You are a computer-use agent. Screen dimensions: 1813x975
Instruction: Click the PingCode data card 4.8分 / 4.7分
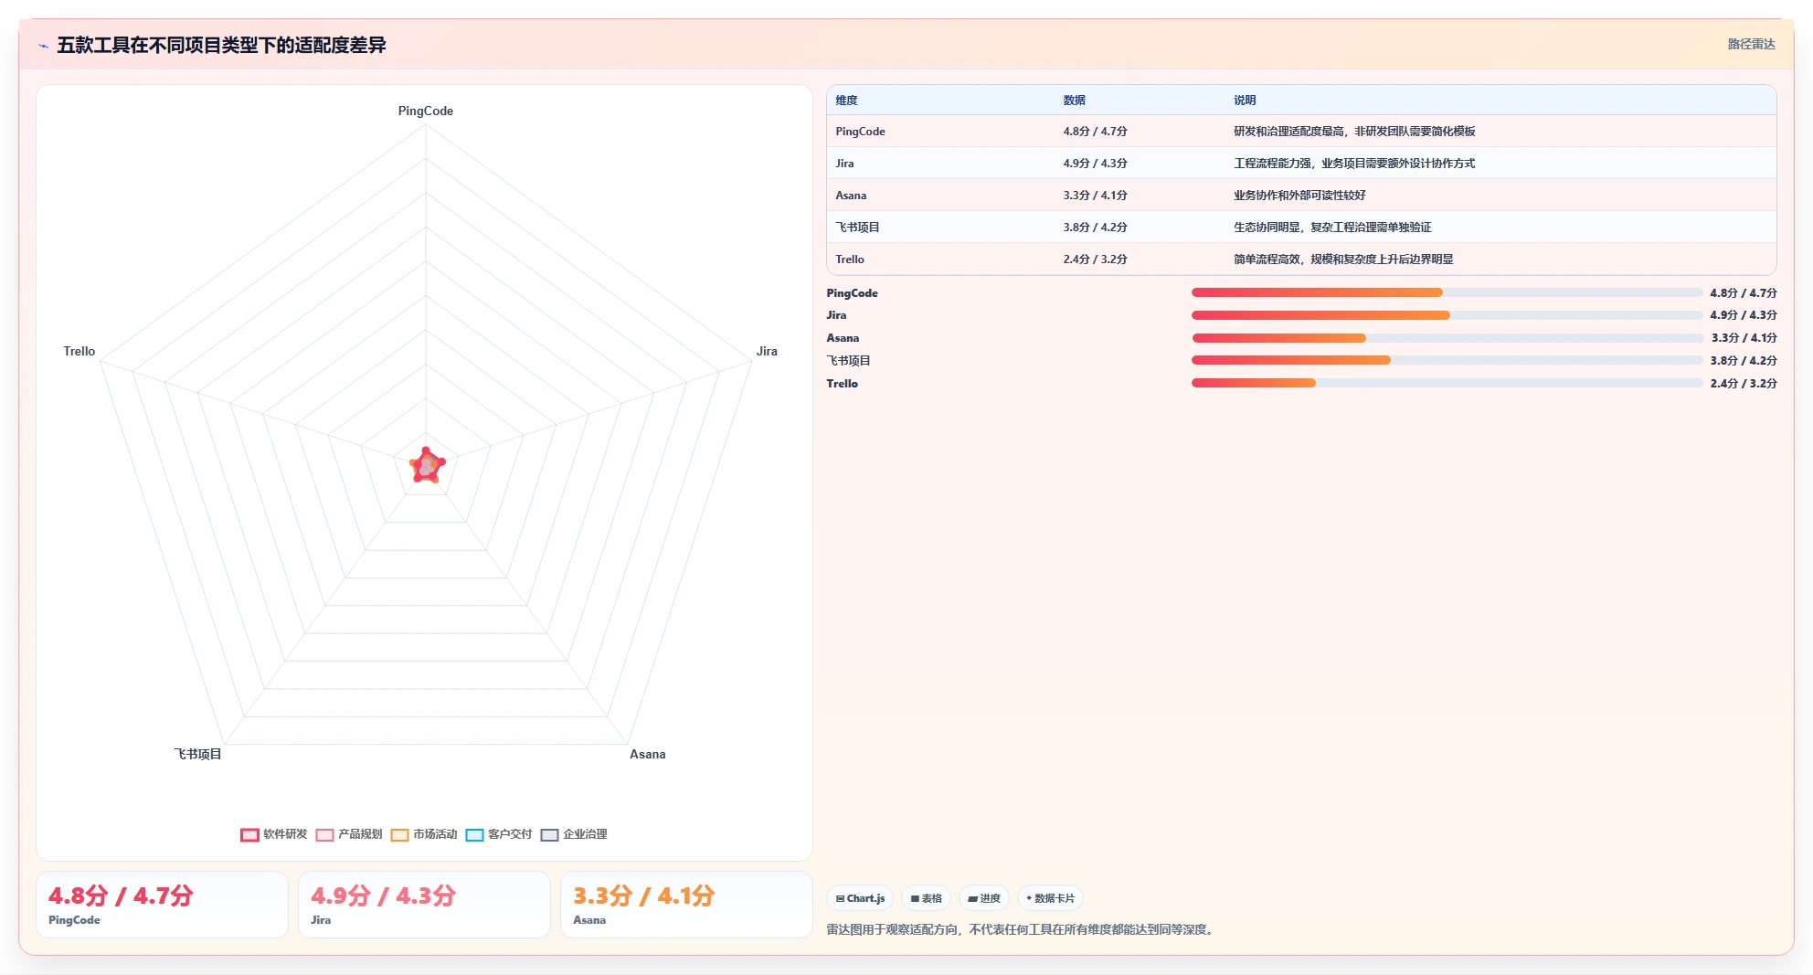(162, 905)
